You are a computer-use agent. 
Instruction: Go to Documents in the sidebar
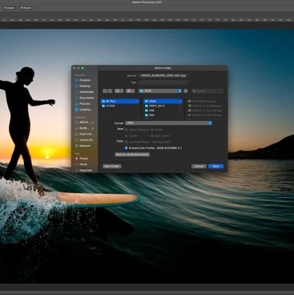point(84,98)
